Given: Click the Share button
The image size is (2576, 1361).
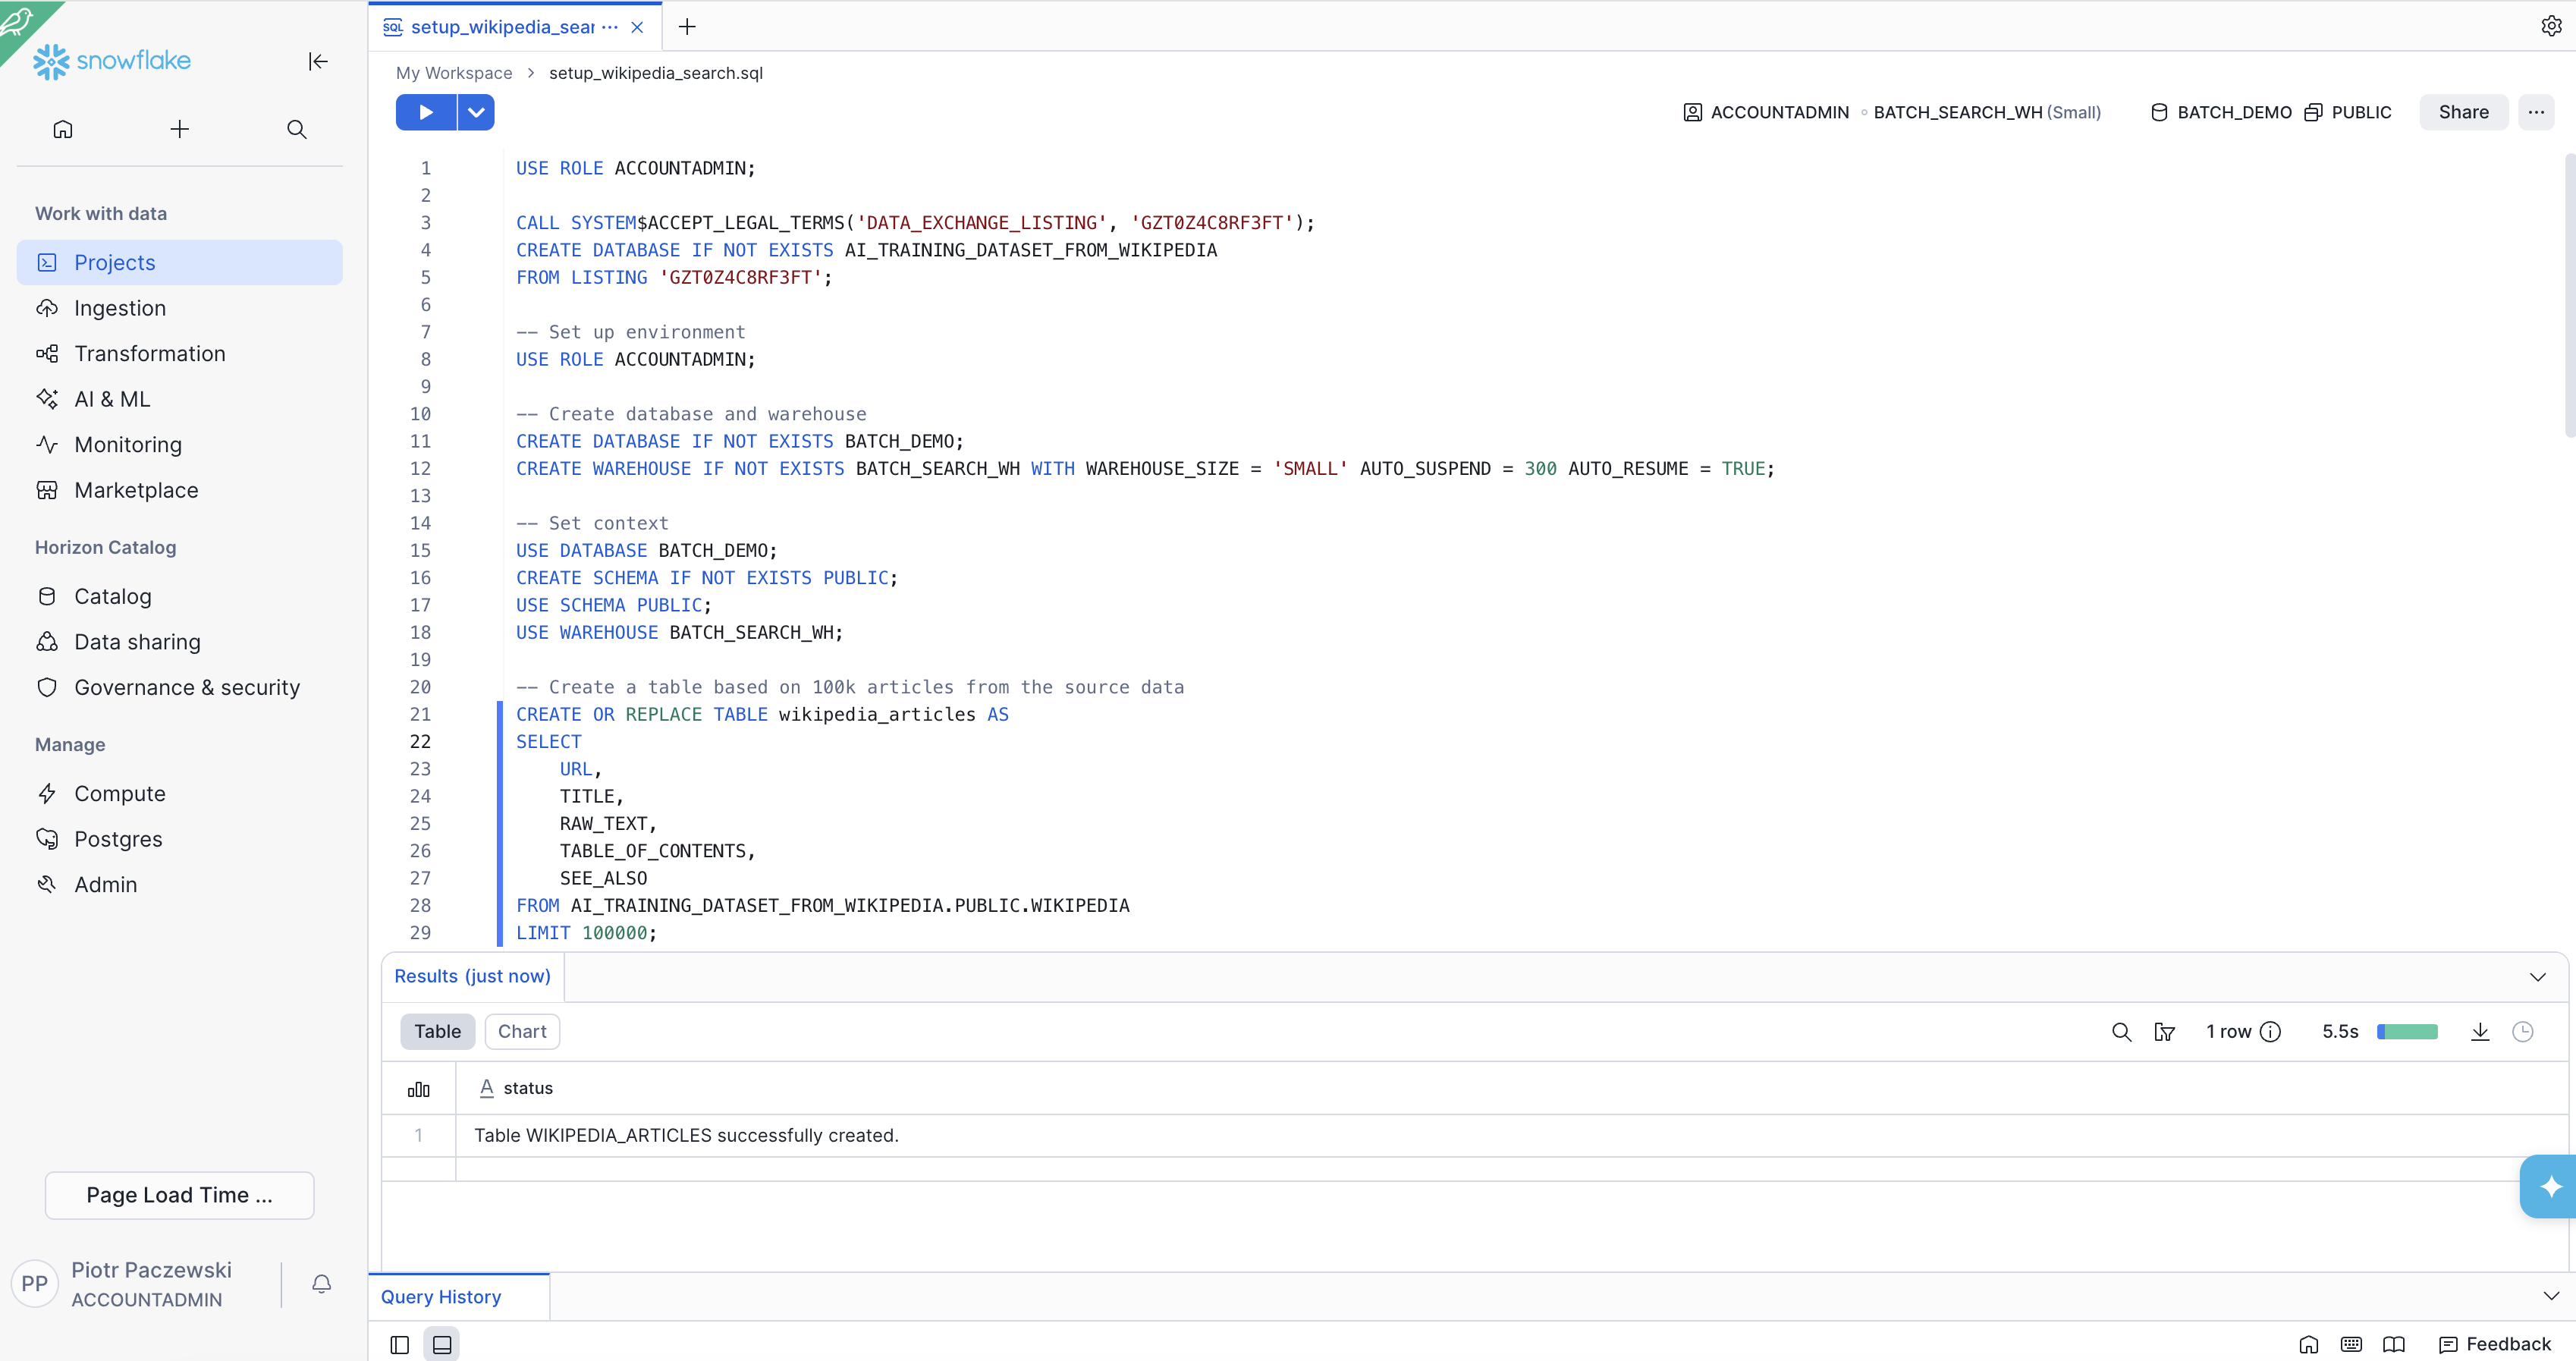Looking at the screenshot, I should 2463,112.
